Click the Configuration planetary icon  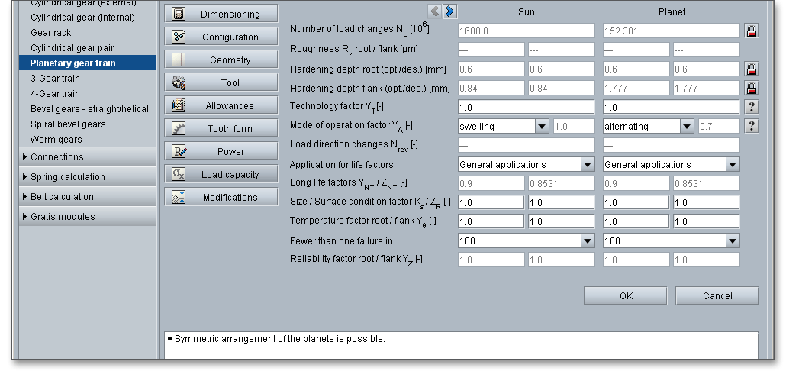click(179, 37)
